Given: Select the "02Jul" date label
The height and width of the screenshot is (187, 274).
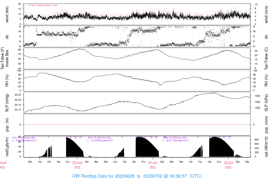Looking at the screenshot, I should click(229, 163).
